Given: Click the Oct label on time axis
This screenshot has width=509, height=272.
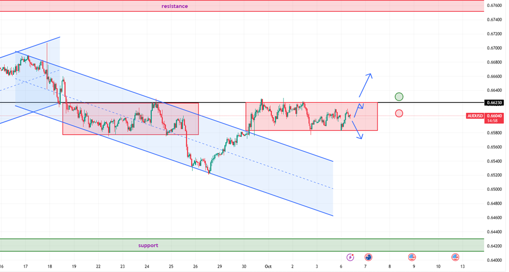Looking at the screenshot, I should coord(269,266).
